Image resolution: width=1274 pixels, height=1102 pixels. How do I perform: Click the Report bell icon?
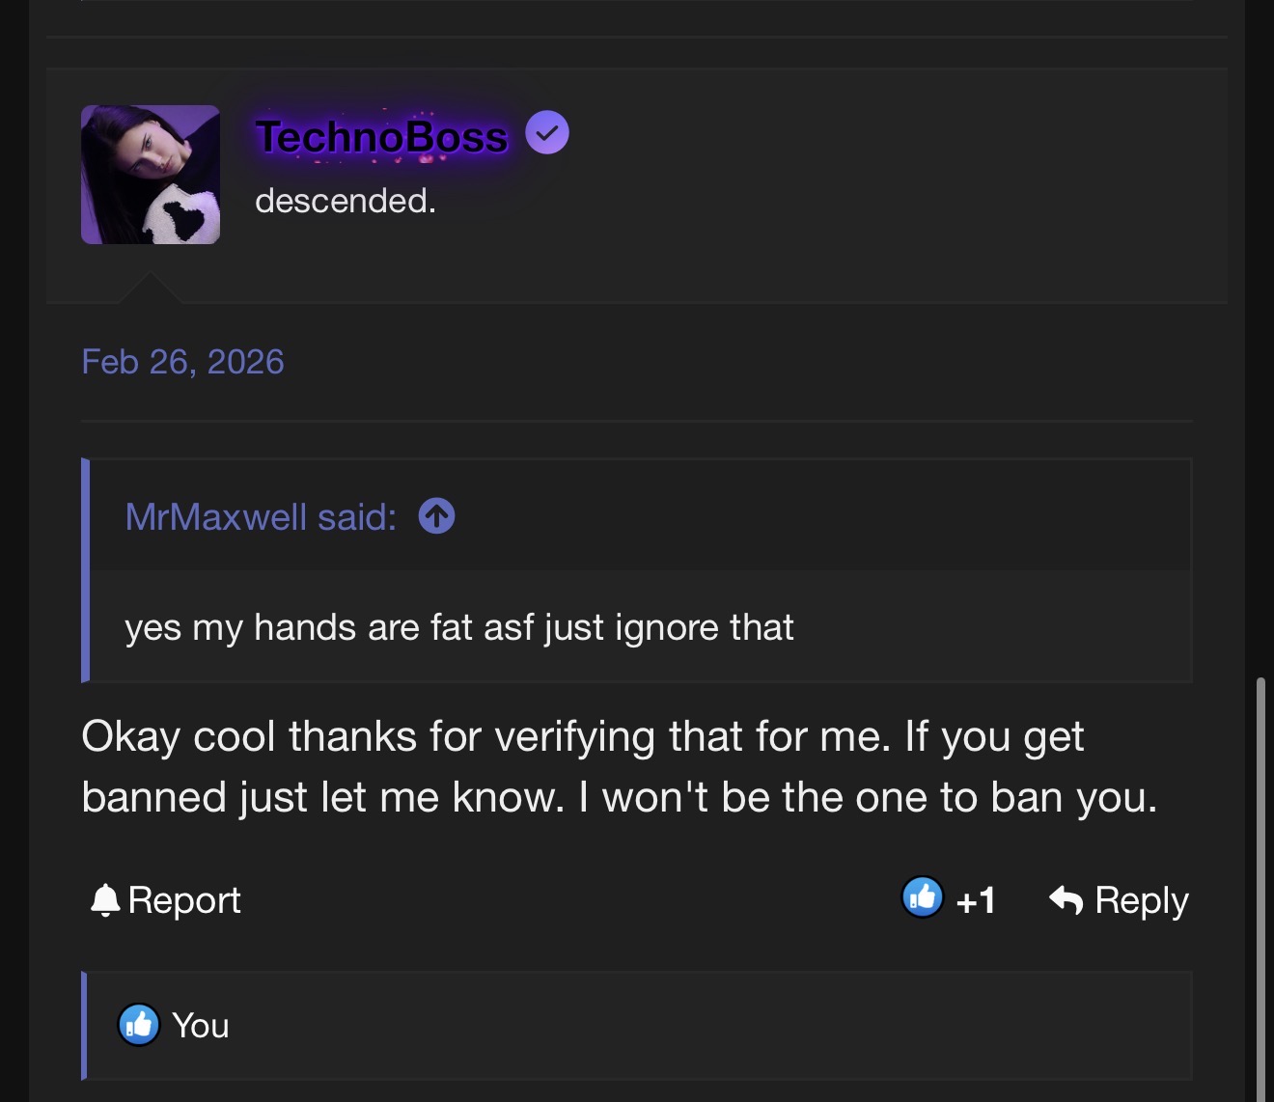point(104,900)
